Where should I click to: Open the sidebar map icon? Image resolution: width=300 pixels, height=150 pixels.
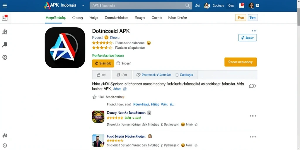5,32
